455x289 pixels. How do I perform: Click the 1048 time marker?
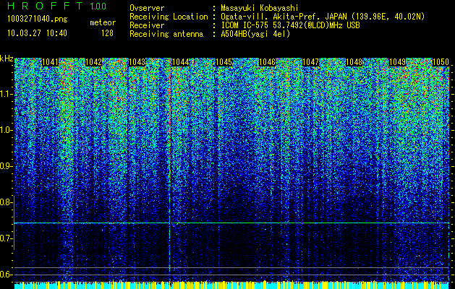coord(354,62)
